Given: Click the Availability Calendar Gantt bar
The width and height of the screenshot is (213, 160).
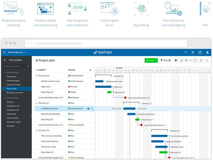Looking at the screenshot, I should [129, 109].
